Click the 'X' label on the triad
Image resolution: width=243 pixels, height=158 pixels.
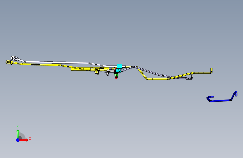(30, 139)
